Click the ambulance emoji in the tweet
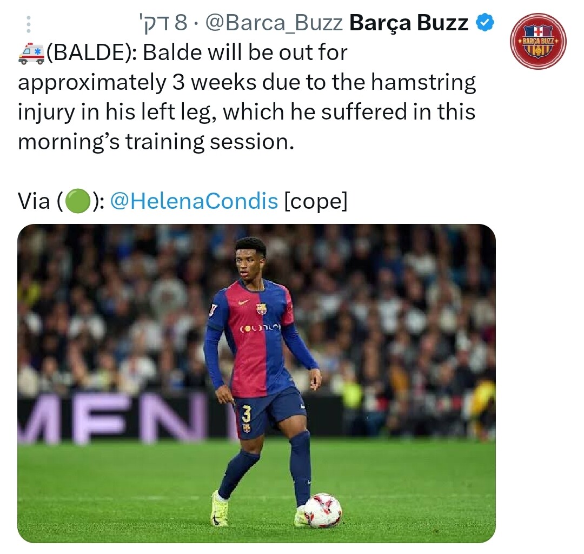This screenshot has height=554, width=584. pos(31,53)
